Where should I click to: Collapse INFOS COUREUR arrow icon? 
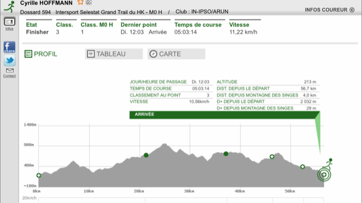point(352,10)
